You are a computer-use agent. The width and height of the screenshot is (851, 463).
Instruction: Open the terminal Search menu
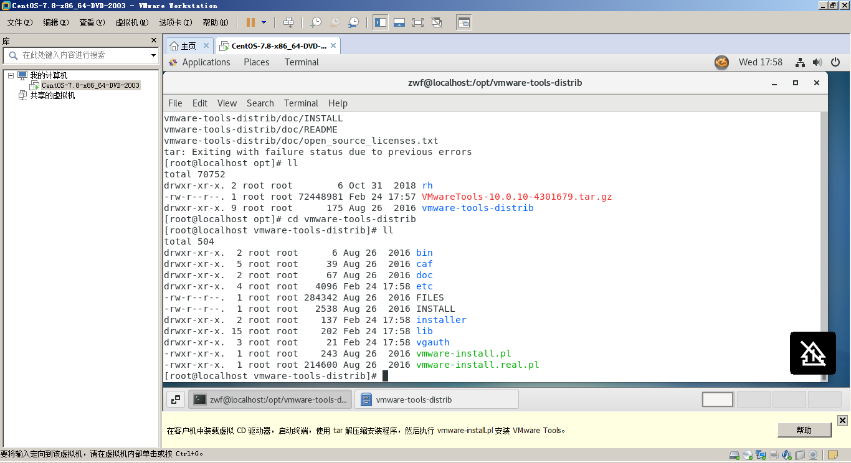(x=260, y=103)
